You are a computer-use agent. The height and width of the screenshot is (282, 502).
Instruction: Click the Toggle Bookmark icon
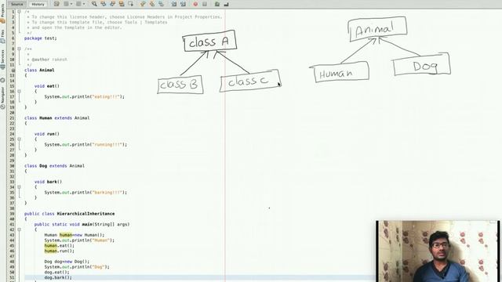[161, 4]
